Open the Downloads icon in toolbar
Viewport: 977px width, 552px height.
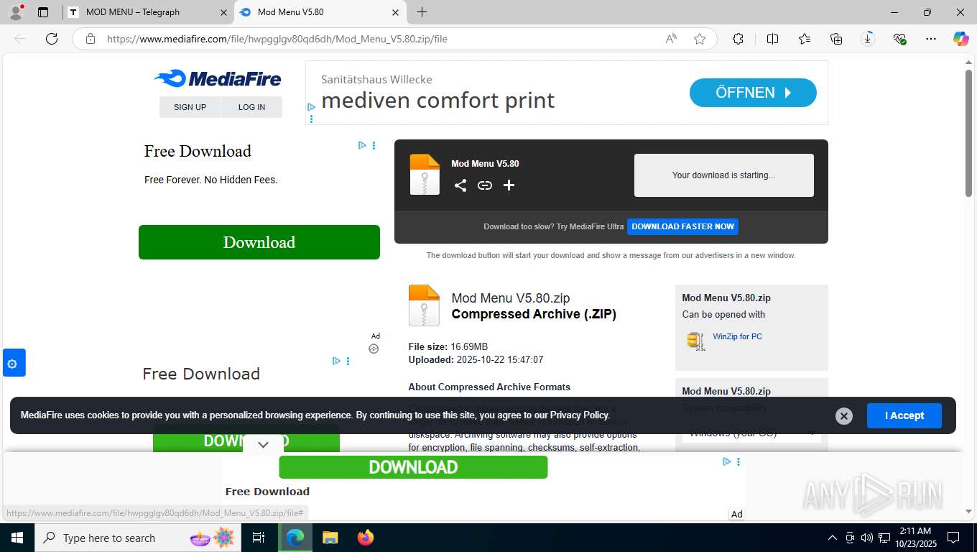point(868,39)
